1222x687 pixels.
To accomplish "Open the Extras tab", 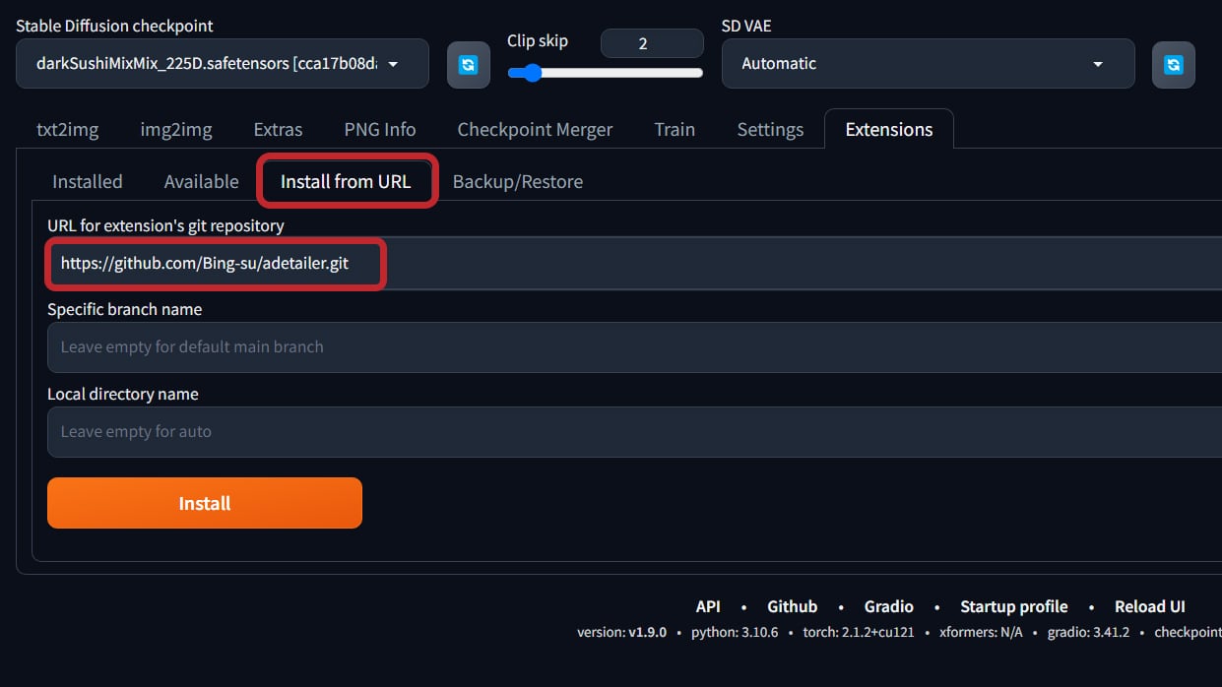I will [x=278, y=129].
